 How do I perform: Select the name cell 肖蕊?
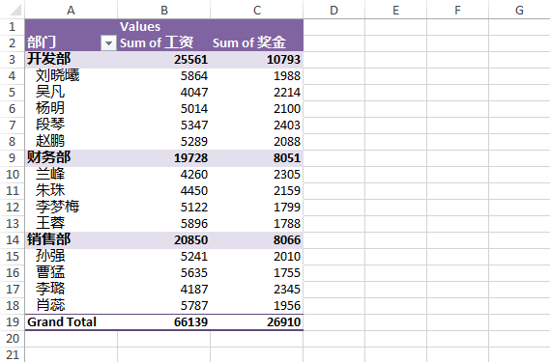(x=50, y=305)
